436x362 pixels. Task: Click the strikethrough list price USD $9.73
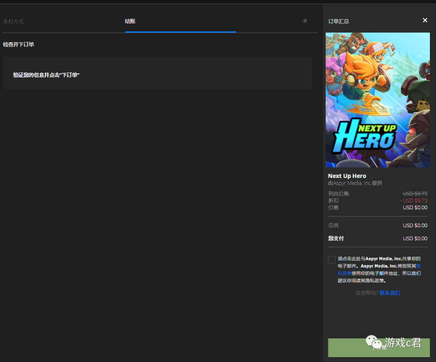coord(415,193)
